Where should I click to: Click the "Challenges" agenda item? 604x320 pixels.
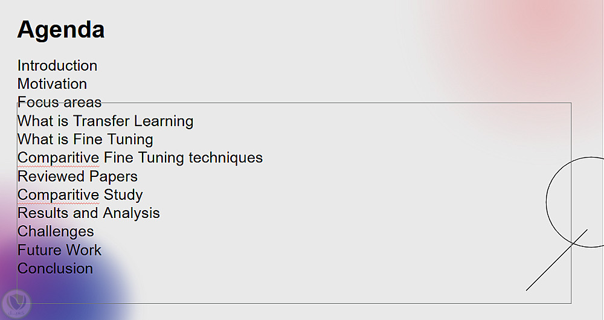coord(56,232)
